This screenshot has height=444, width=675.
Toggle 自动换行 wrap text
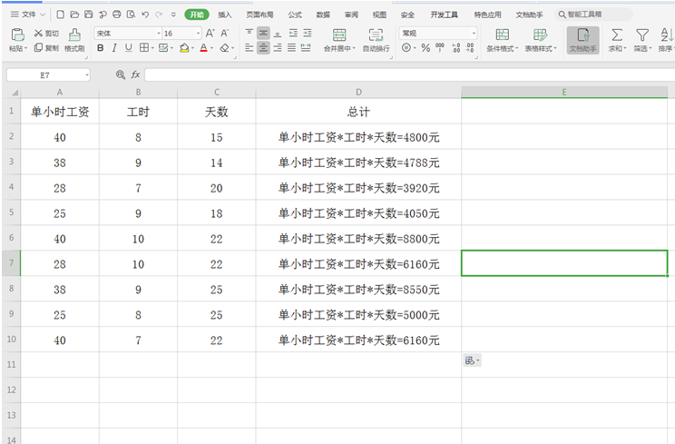click(x=376, y=40)
